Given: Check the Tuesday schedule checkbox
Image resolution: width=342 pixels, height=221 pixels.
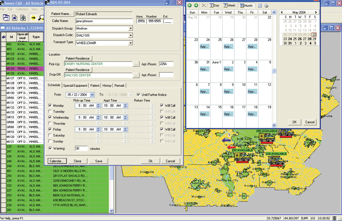Looking at the screenshot, I should 50,111.
